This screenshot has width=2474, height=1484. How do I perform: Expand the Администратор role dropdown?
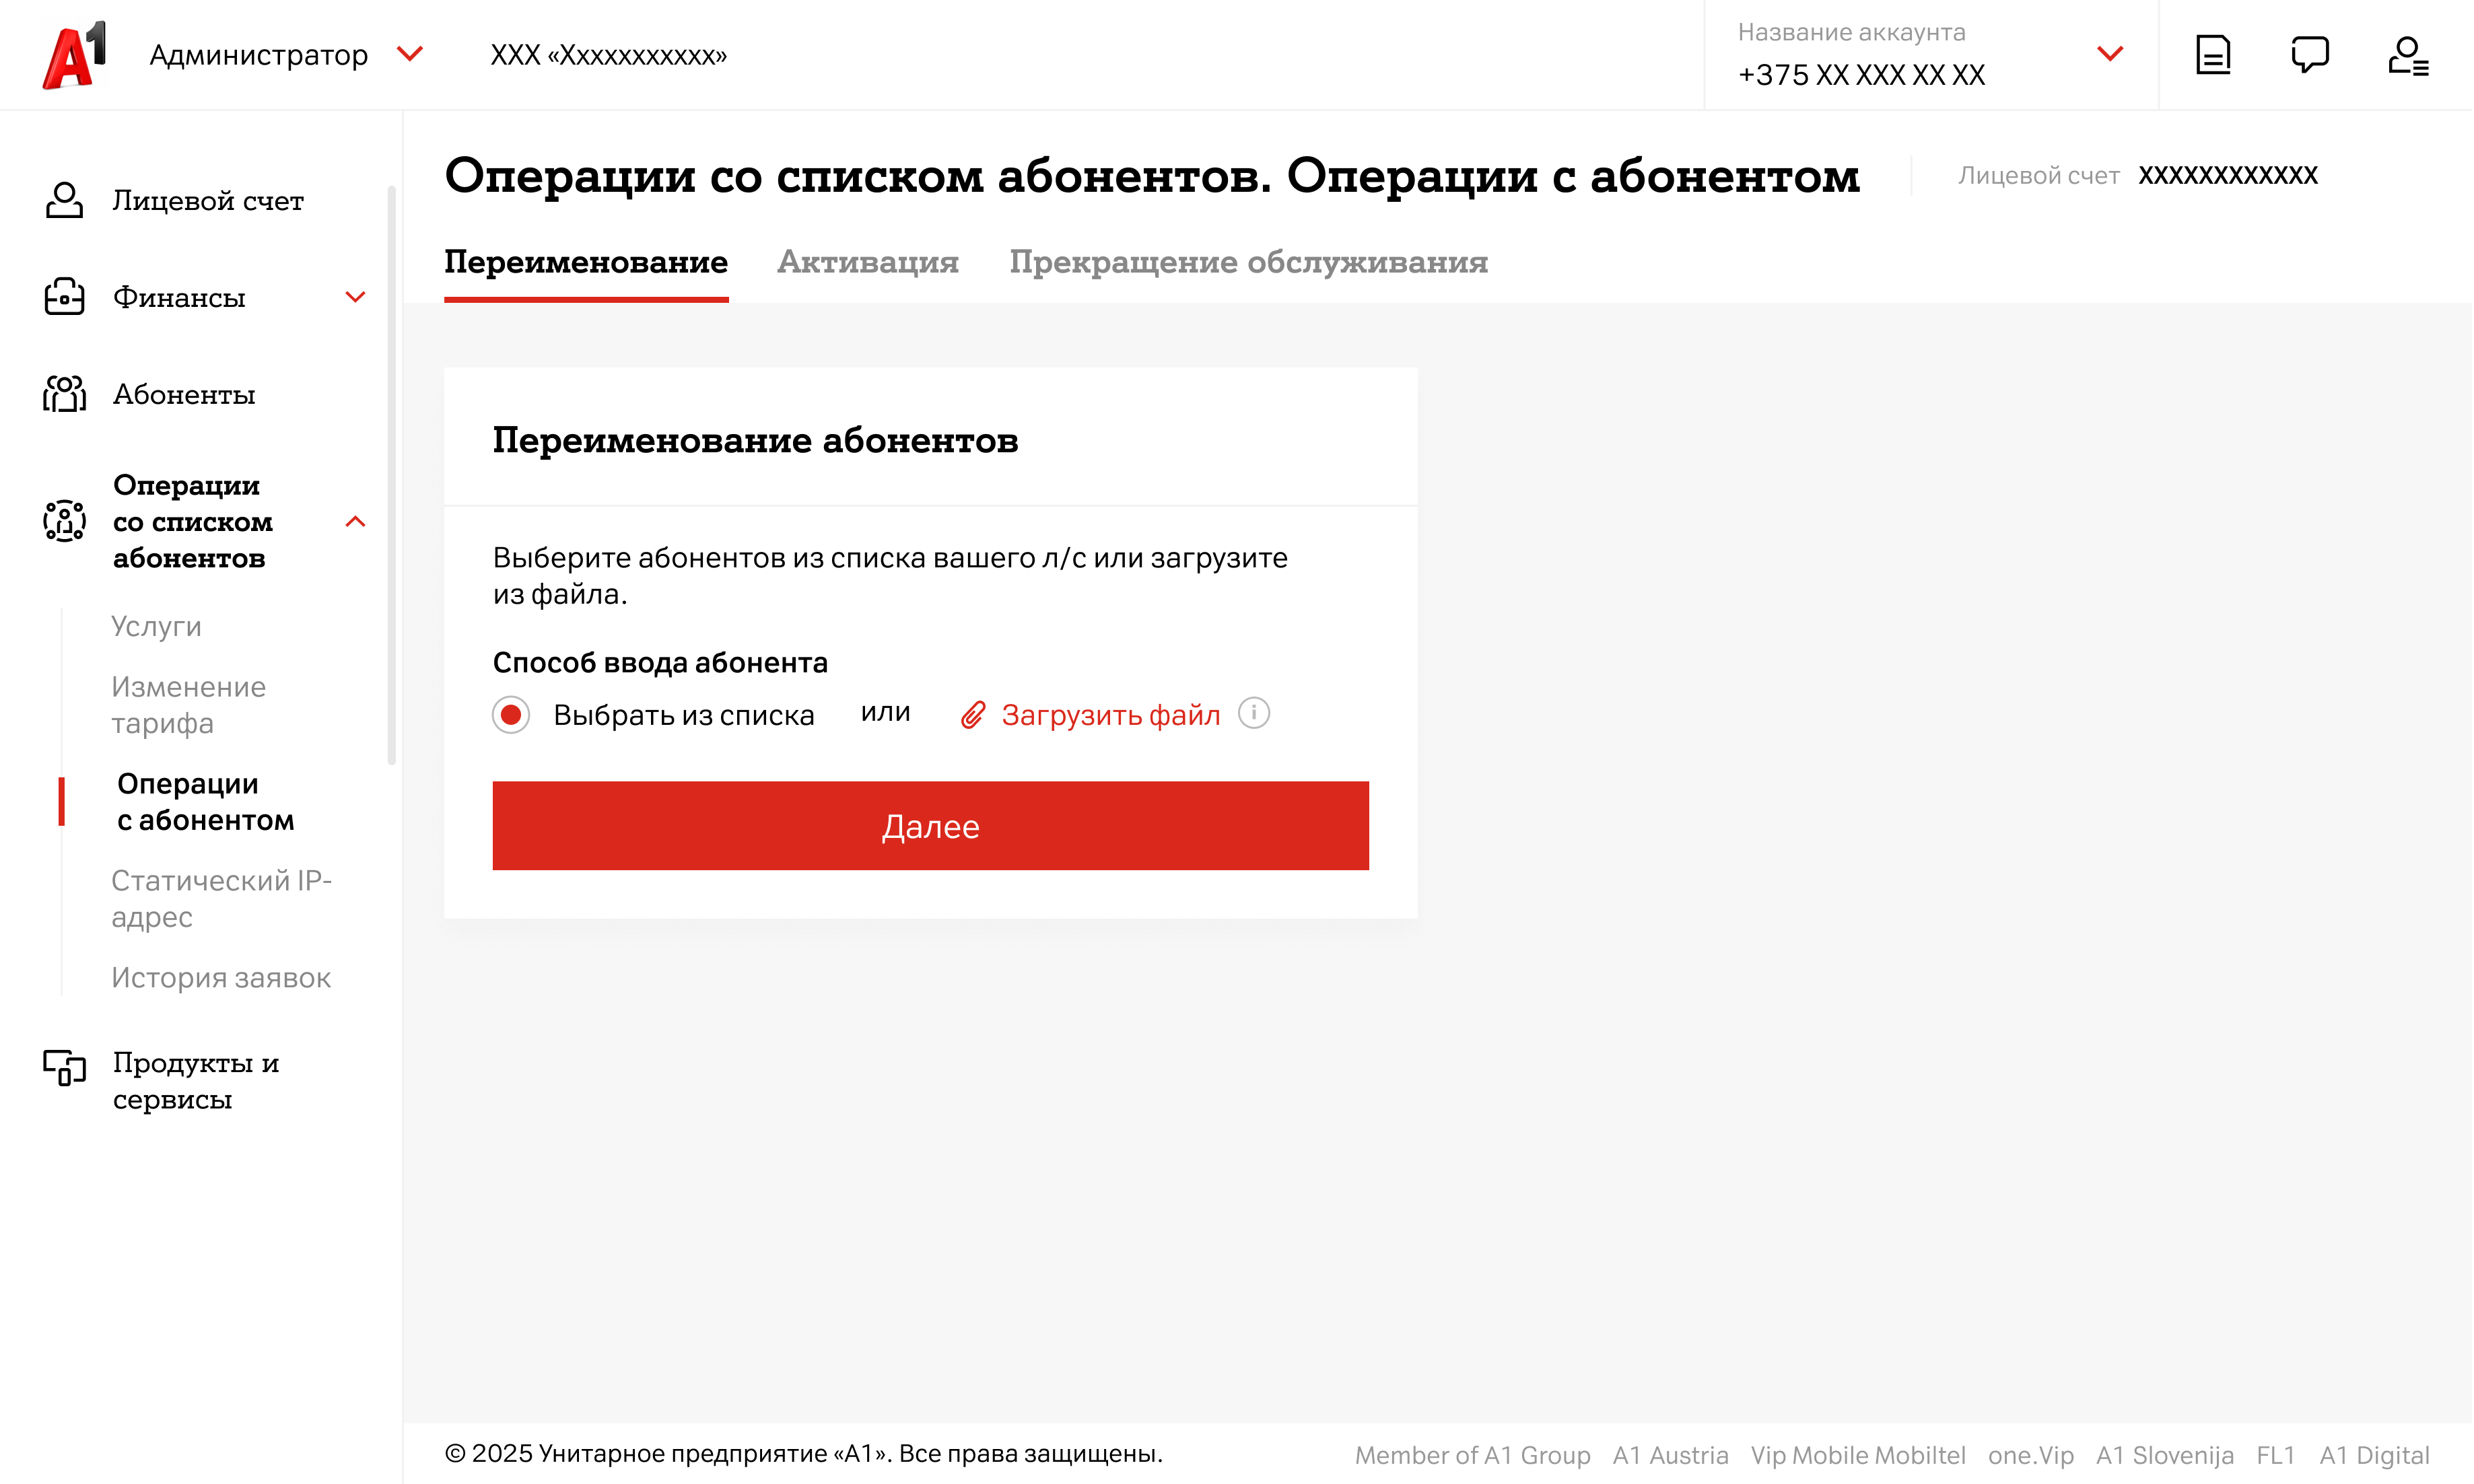(x=410, y=53)
